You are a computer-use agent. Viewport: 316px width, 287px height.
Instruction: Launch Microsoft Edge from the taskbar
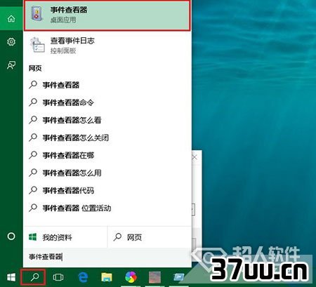pos(83,277)
